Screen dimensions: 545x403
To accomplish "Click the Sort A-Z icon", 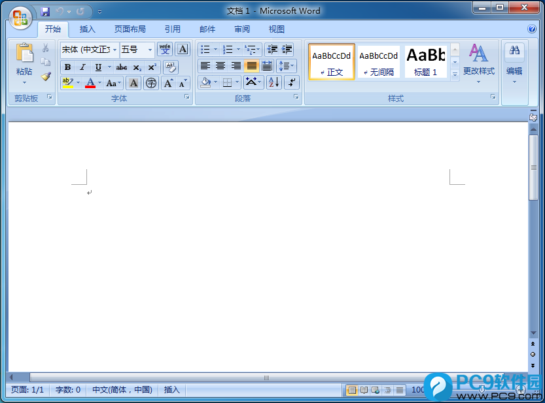I will (273, 82).
